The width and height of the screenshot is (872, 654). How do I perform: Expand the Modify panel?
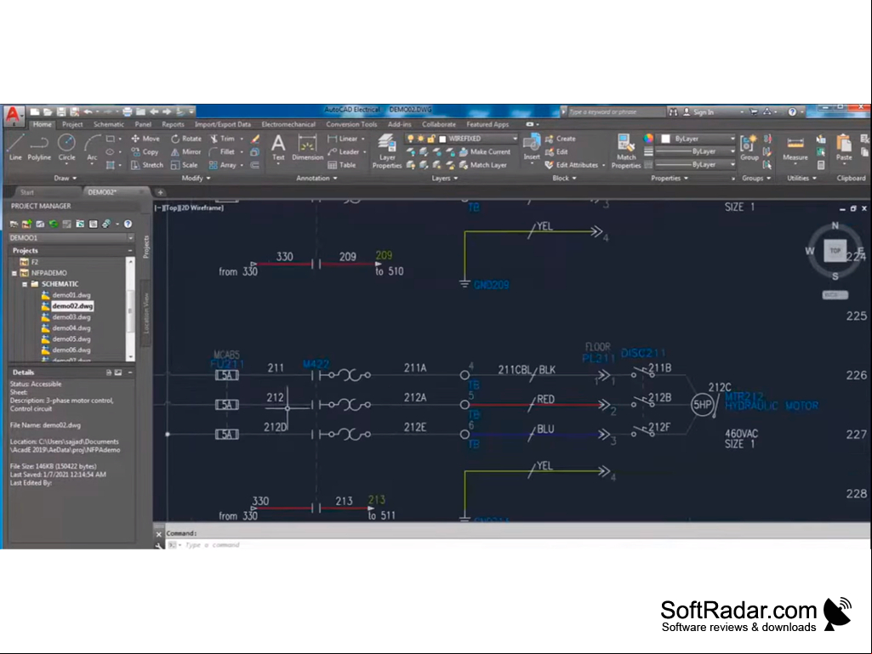pos(197,179)
